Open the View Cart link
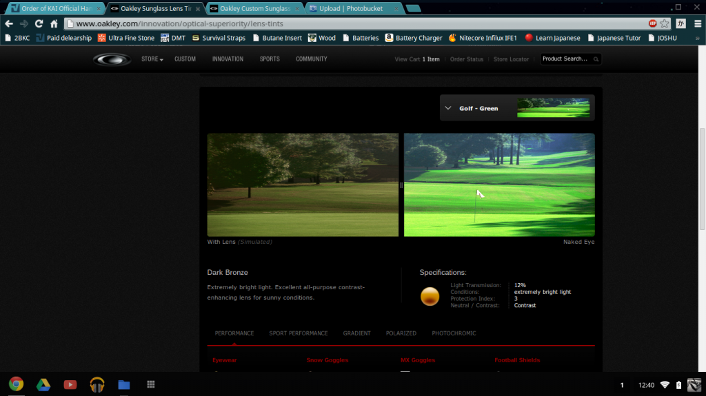Image resolution: width=706 pixels, height=396 pixels. 417,59
